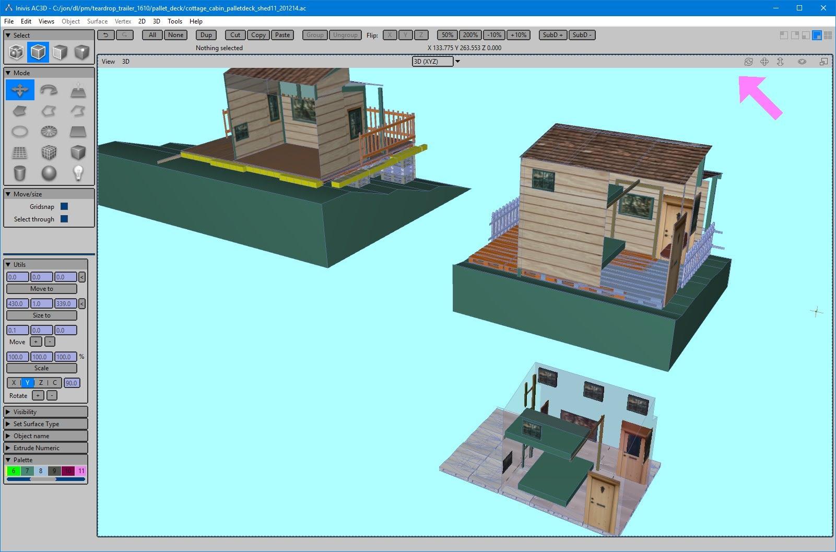Screen dimensions: 836x552
Task: Choose the cylinder primitive tool icon
Action: (19, 173)
